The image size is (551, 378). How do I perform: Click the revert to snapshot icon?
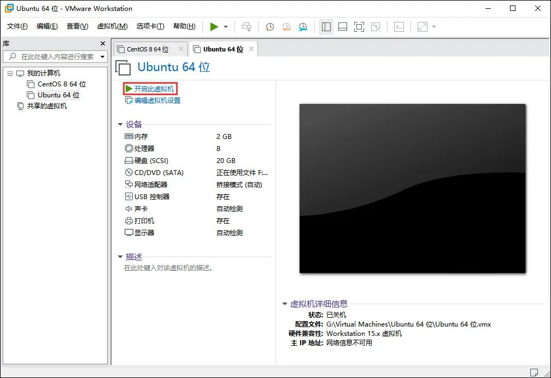pyautogui.click(x=286, y=27)
